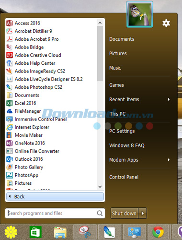
Task: Click the yellow flower Start button
Action: coord(11,232)
